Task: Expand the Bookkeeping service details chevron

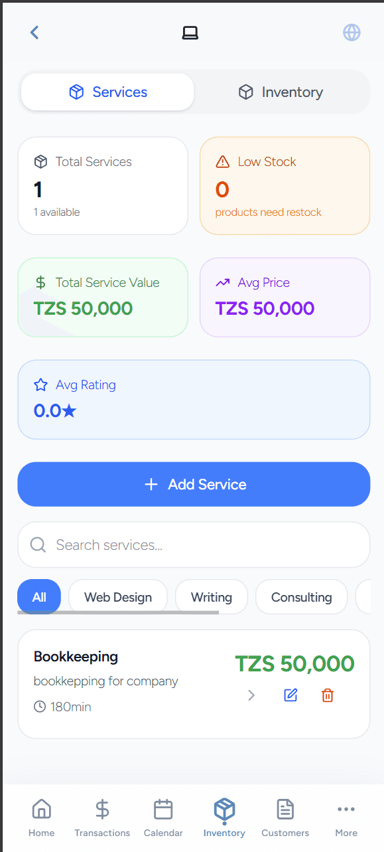Action: click(x=251, y=695)
